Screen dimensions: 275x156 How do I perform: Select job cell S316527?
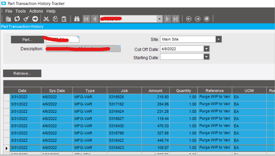click(x=124, y=119)
